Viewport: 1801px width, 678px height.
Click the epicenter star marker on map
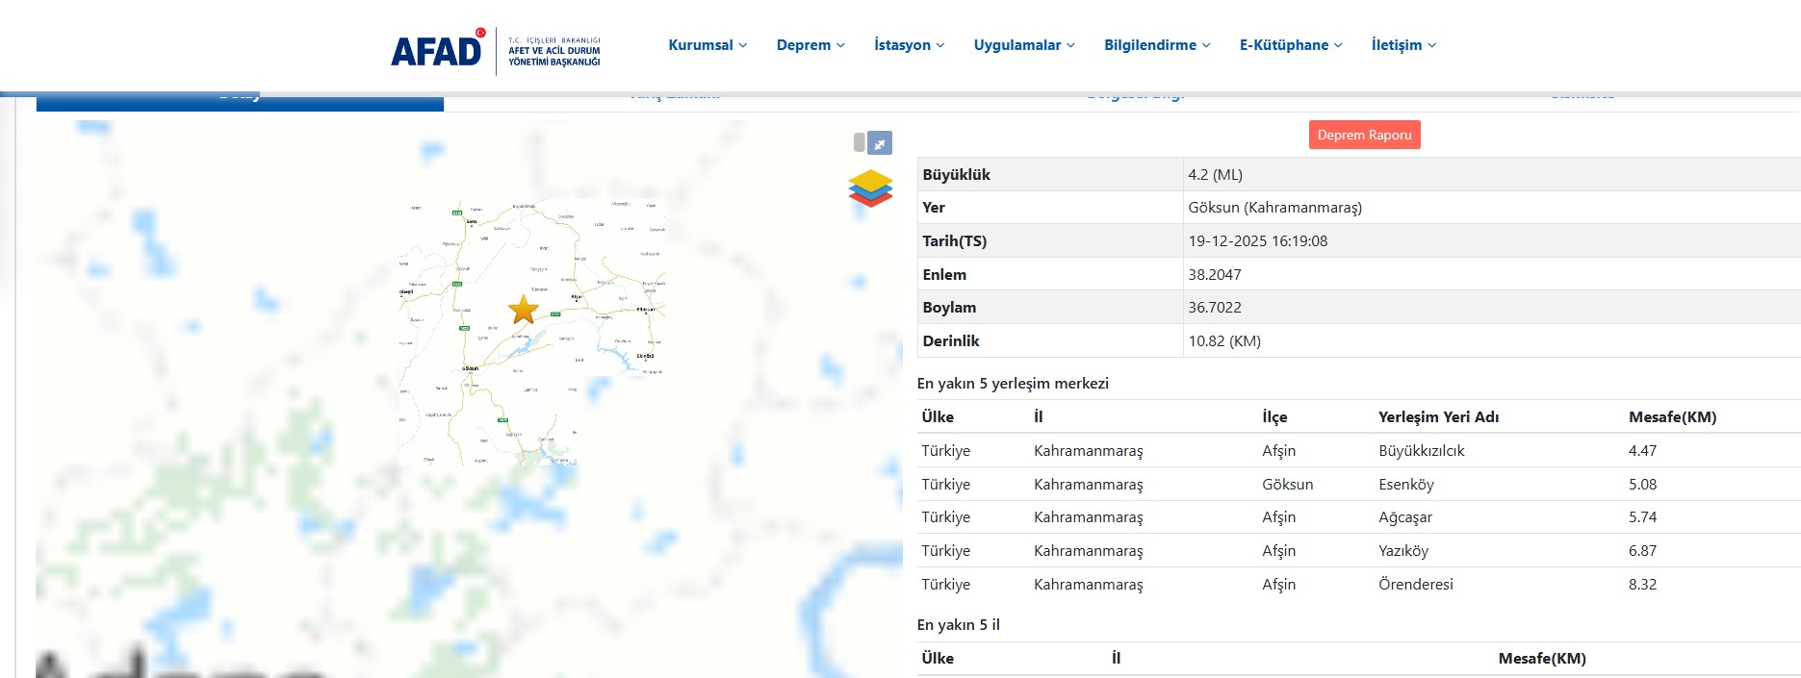[524, 310]
